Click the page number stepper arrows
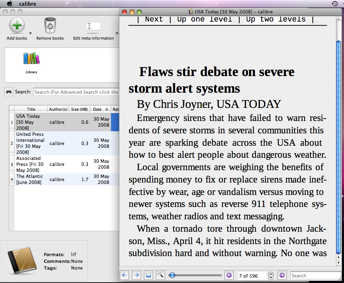 [271, 276]
